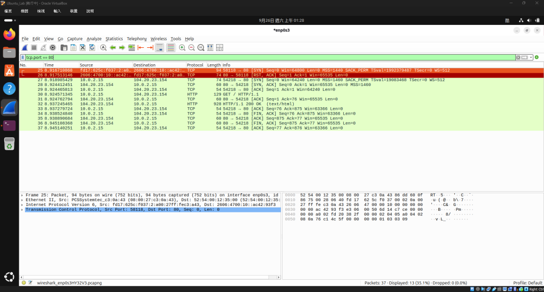Open capture options gear icon
The height and width of the screenshot is (292, 544).
click(x=53, y=47)
